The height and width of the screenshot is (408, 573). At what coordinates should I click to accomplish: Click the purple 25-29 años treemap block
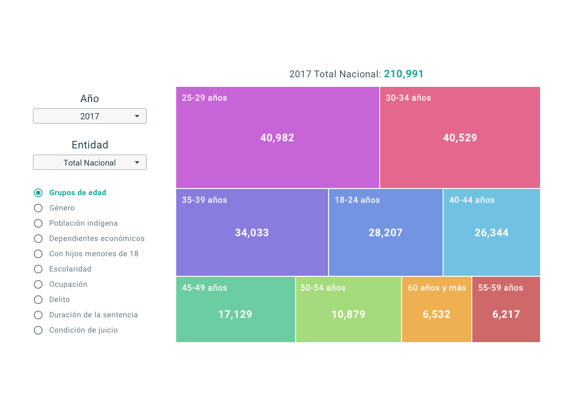277,137
